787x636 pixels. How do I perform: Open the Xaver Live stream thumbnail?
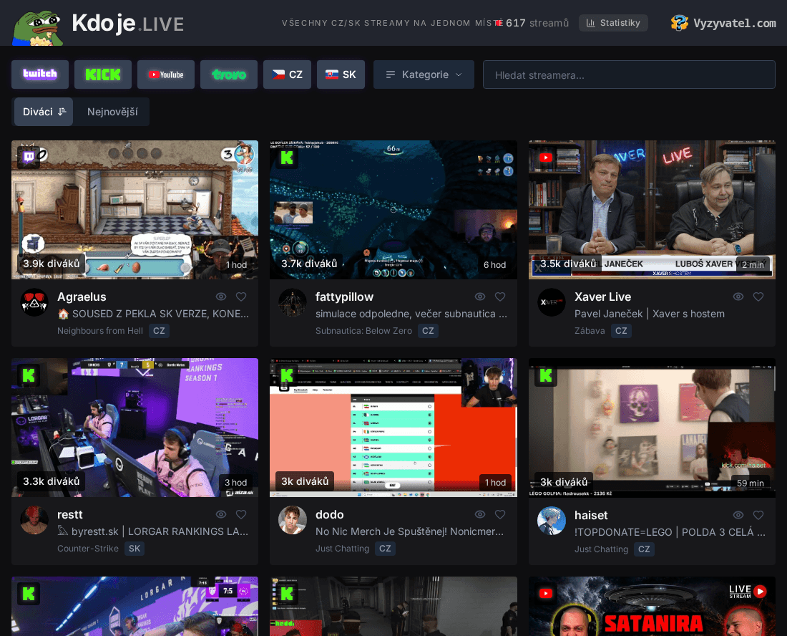pyautogui.click(x=652, y=210)
